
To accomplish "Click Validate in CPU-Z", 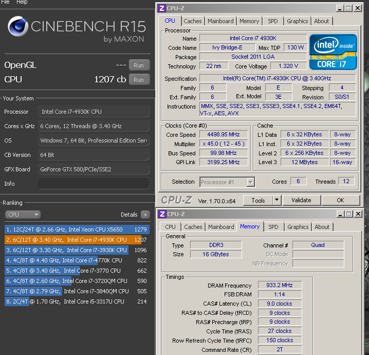I will 302,200.
